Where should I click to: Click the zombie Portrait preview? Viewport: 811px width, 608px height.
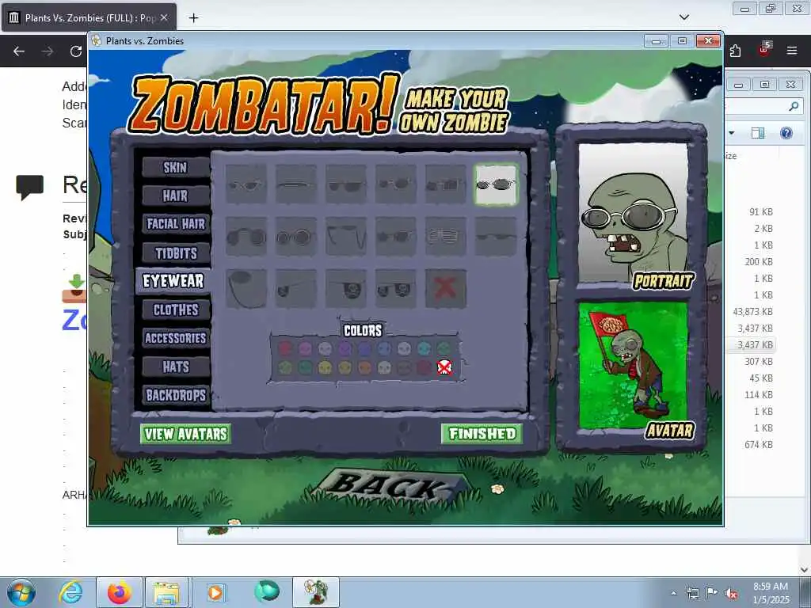coord(633,213)
